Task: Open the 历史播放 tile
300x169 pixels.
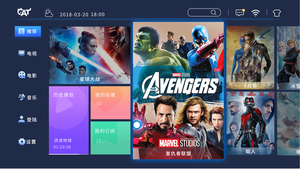Action: pos(69,120)
